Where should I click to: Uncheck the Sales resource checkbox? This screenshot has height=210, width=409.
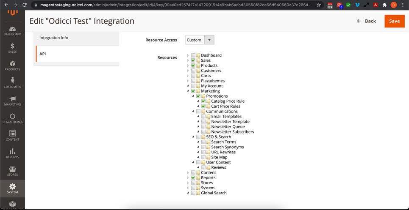[193, 60]
